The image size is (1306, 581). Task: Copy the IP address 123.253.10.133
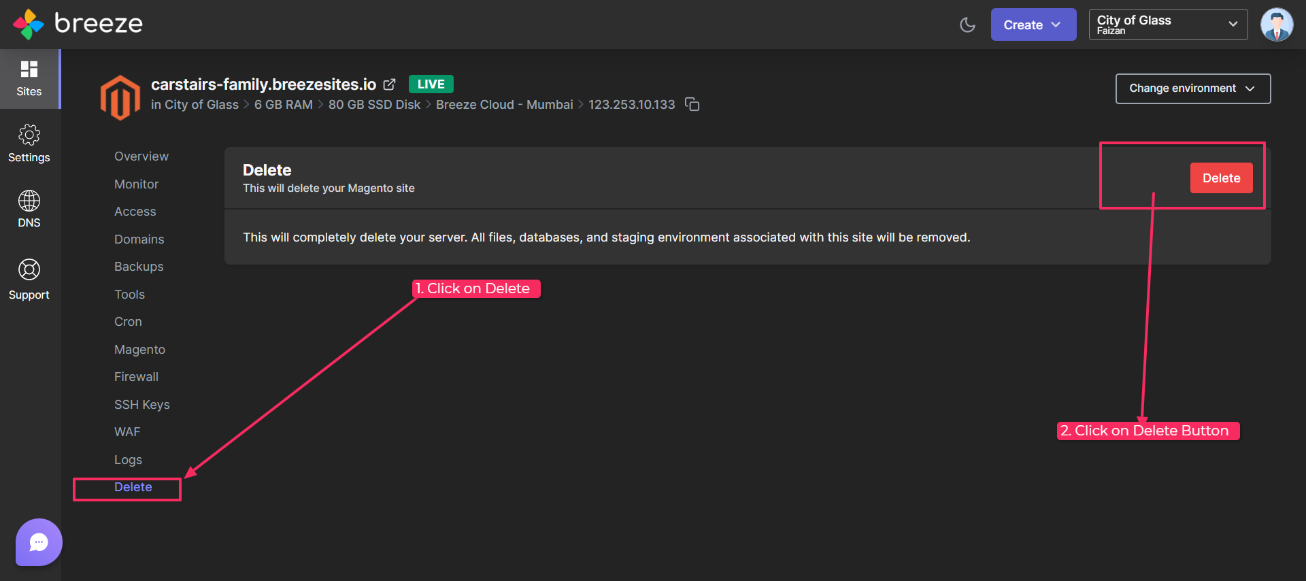pos(692,104)
